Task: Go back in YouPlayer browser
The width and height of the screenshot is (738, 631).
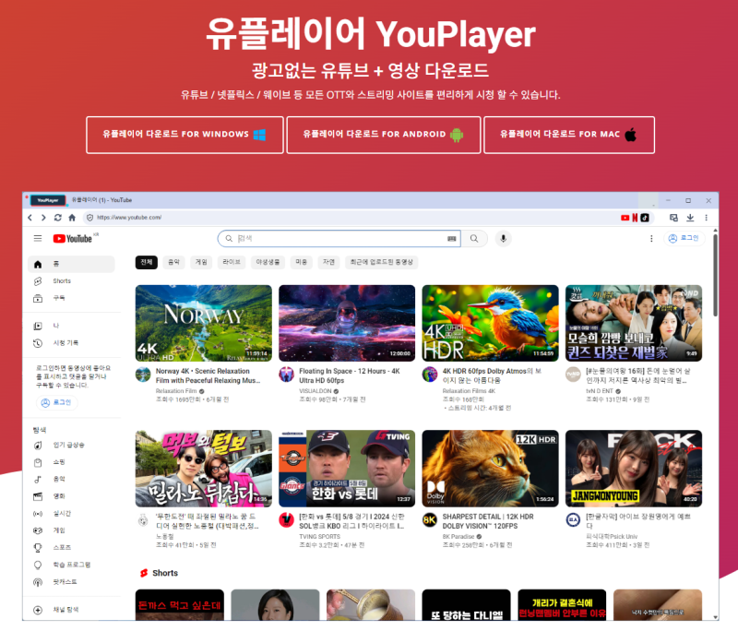Action: coord(30,218)
